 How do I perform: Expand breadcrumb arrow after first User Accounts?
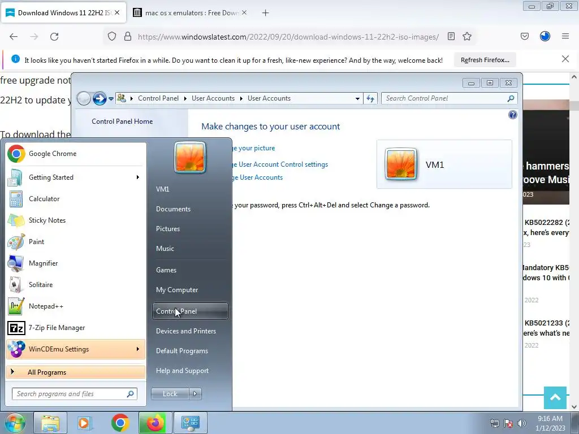coord(241,98)
